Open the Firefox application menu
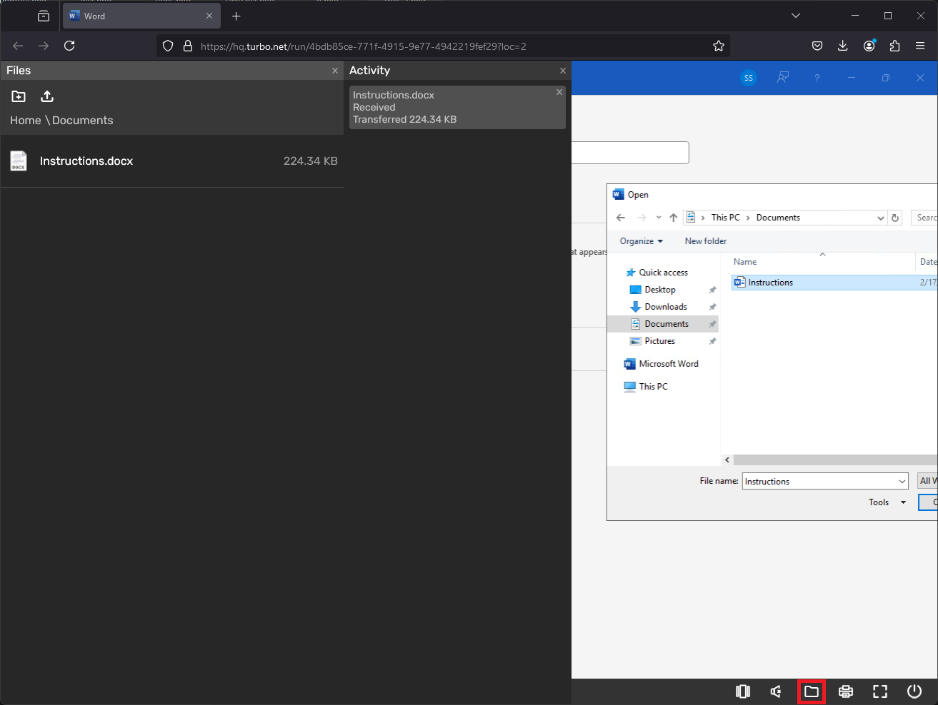938x705 pixels. click(921, 45)
